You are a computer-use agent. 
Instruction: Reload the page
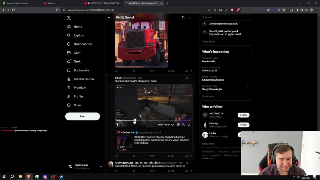click(x=14, y=10)
